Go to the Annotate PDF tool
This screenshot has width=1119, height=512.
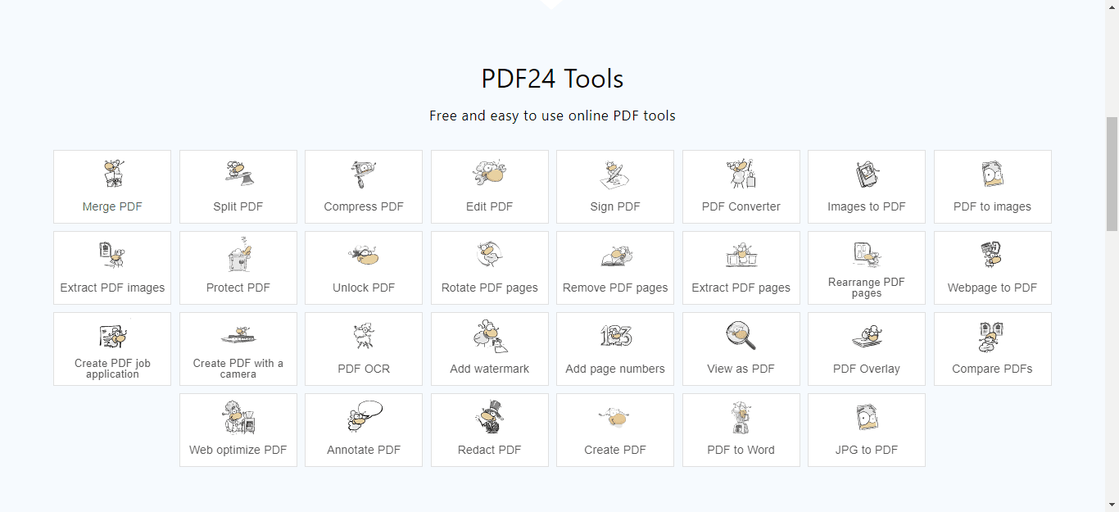[364, 430]
